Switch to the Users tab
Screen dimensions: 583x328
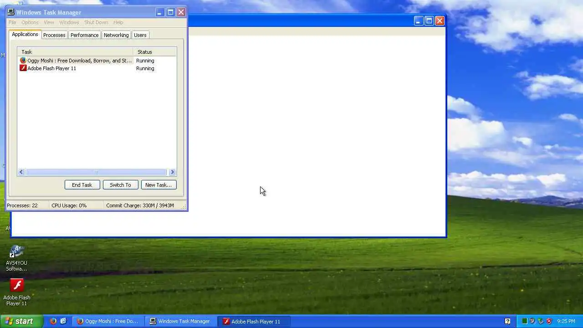140,35
